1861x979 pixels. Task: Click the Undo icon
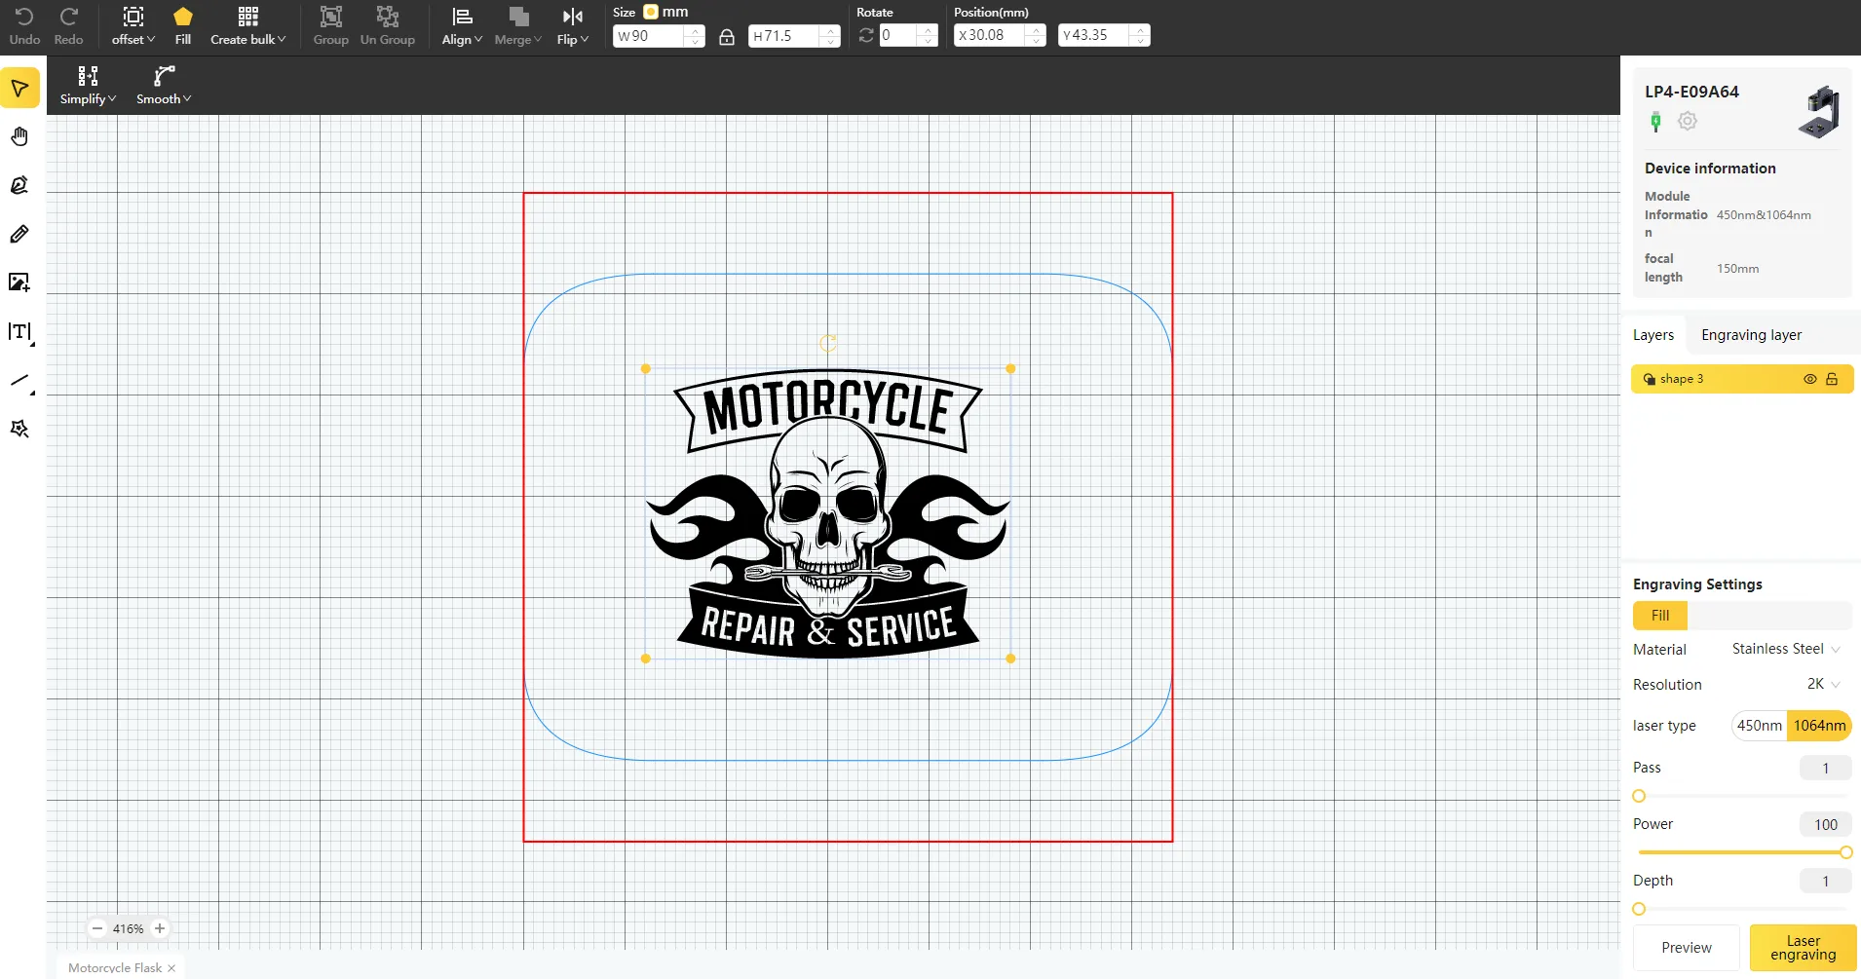24,18
